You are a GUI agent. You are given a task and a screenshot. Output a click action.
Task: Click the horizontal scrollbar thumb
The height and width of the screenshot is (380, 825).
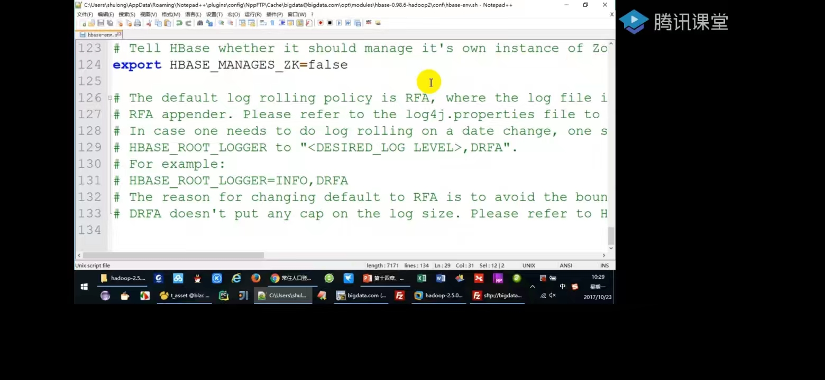[173, 255]
